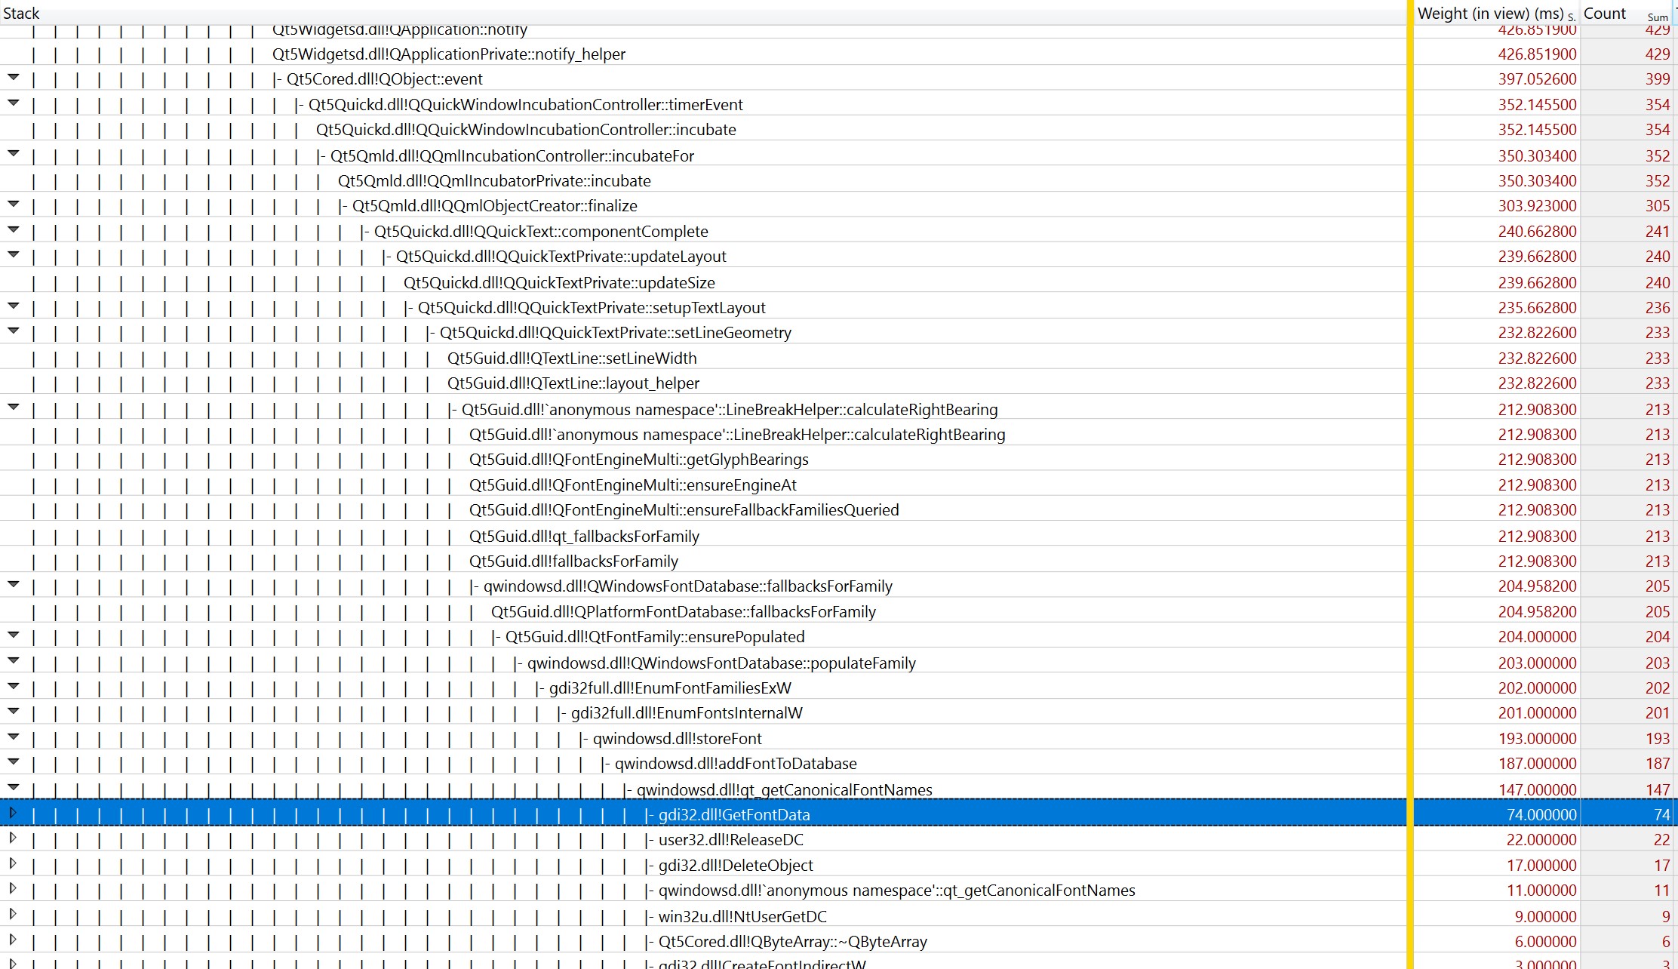
Task: Expand the gdi32.dll!GetFontData row
Action: point(13,814)
